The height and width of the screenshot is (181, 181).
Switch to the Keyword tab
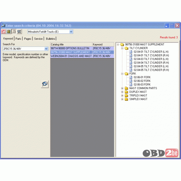point(8,39)
